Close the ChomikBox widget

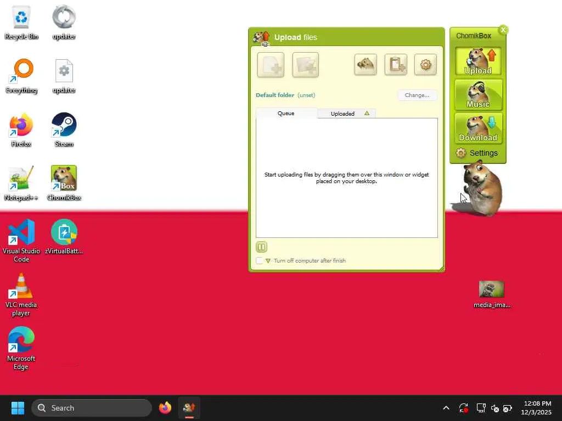(x=503, y=30)
